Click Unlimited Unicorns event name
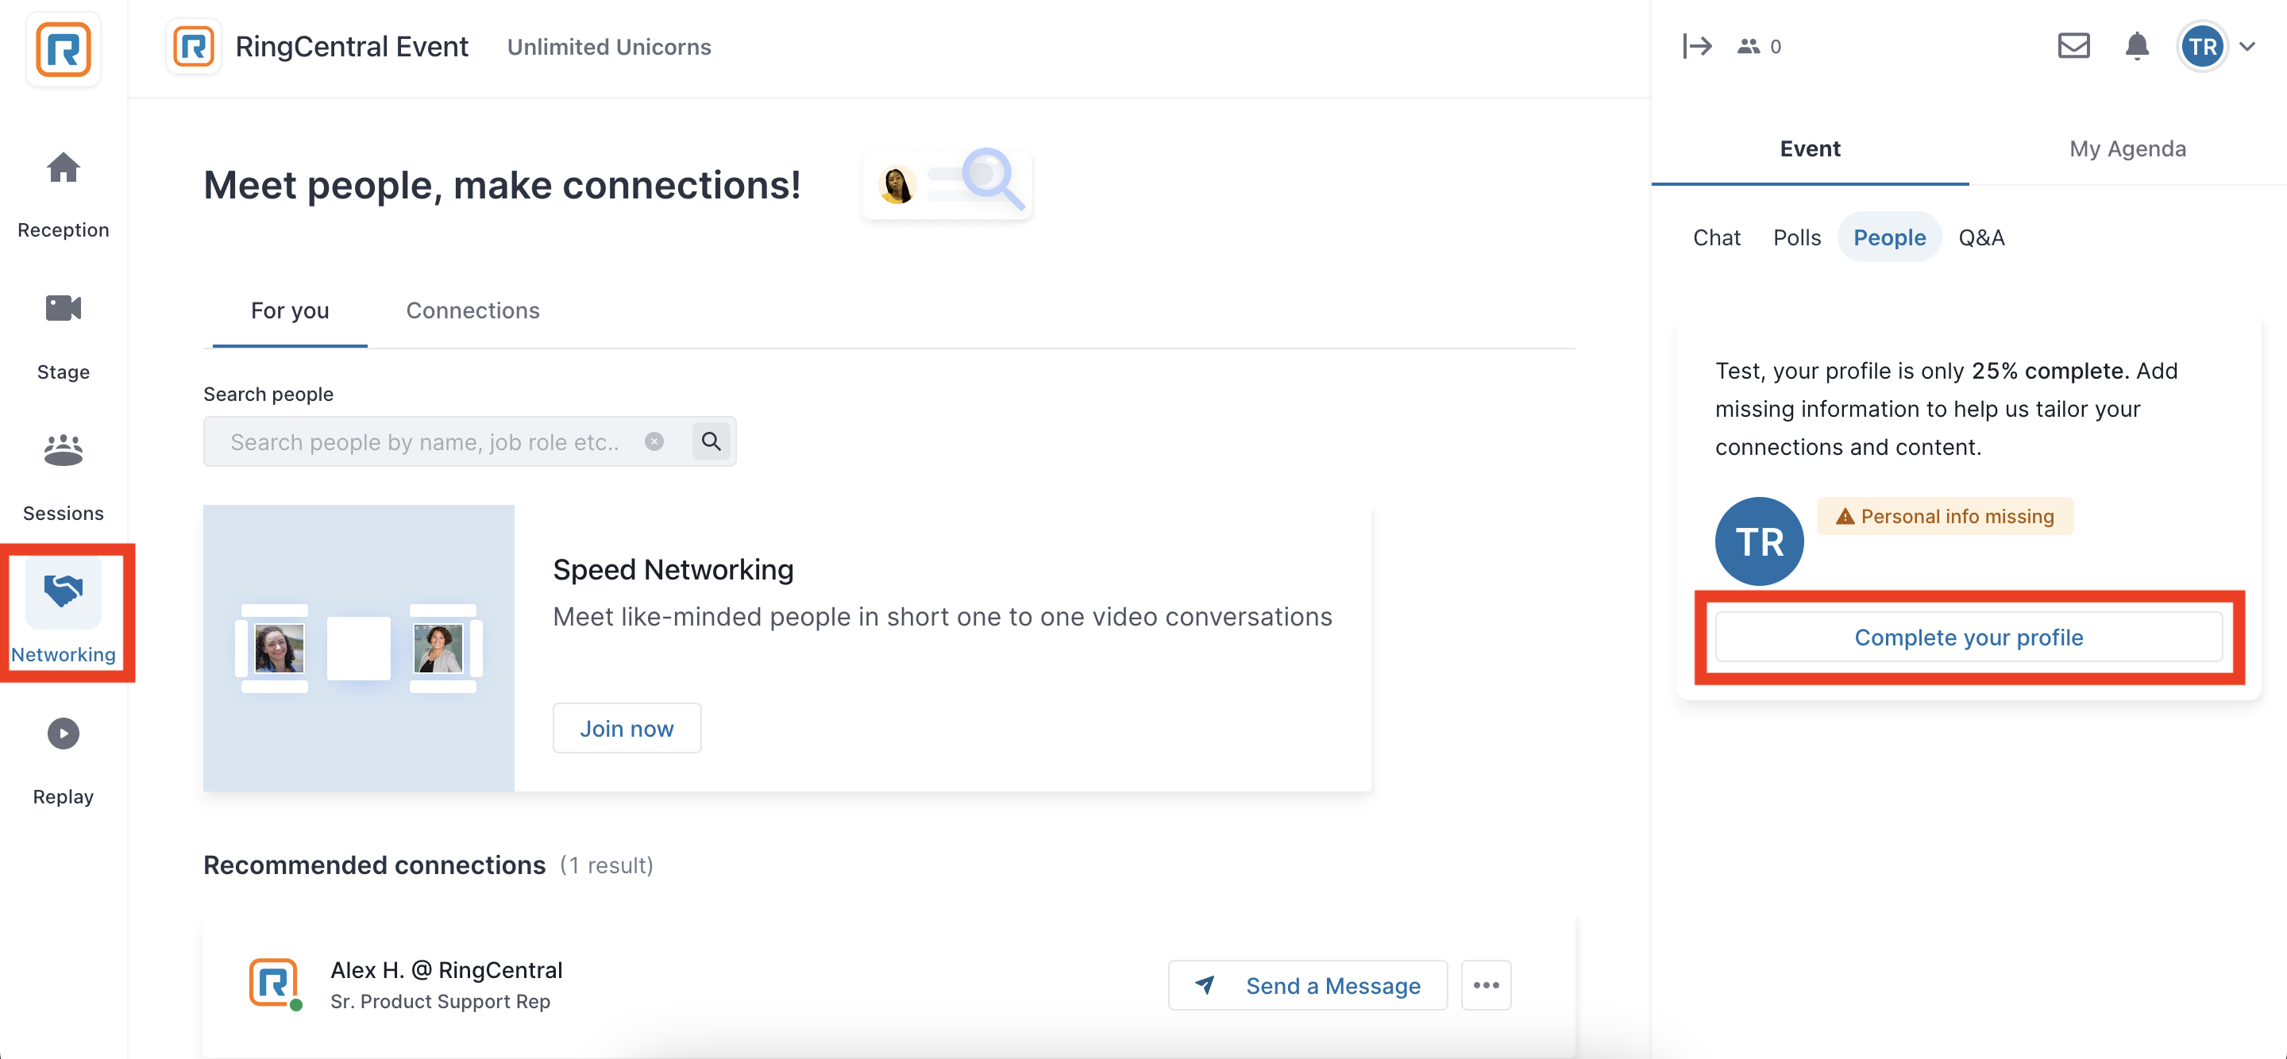The width and height of the screenshot is (2287, 1059). (609, 47)
